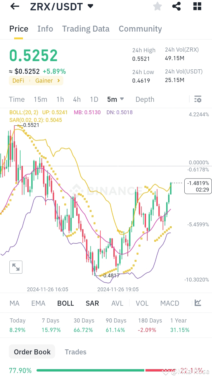Enter fullscreen chart mode
Image resolution: width=212 pixels, height=378 pixels.
16,267
